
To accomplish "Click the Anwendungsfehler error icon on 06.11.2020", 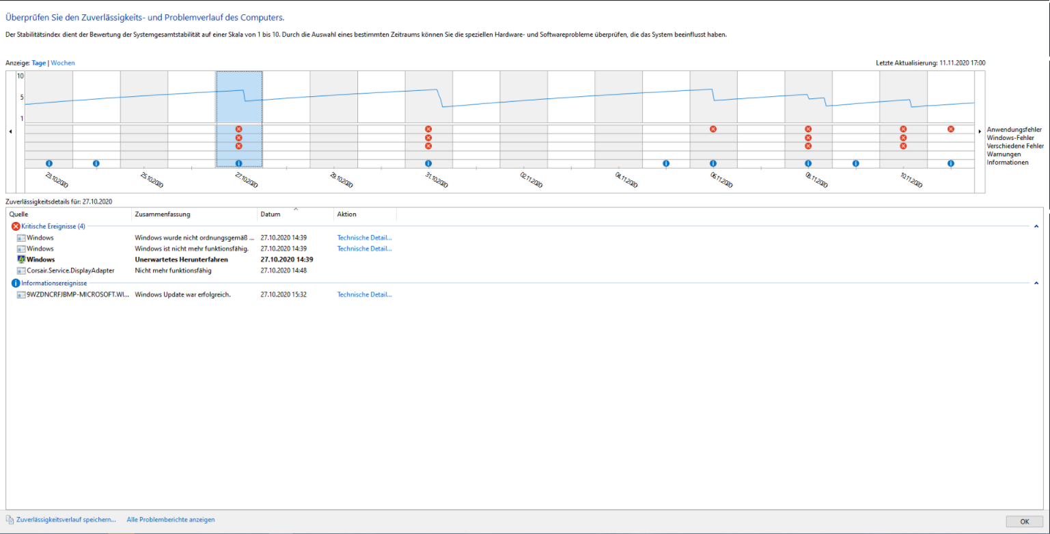I will [713, 129].
